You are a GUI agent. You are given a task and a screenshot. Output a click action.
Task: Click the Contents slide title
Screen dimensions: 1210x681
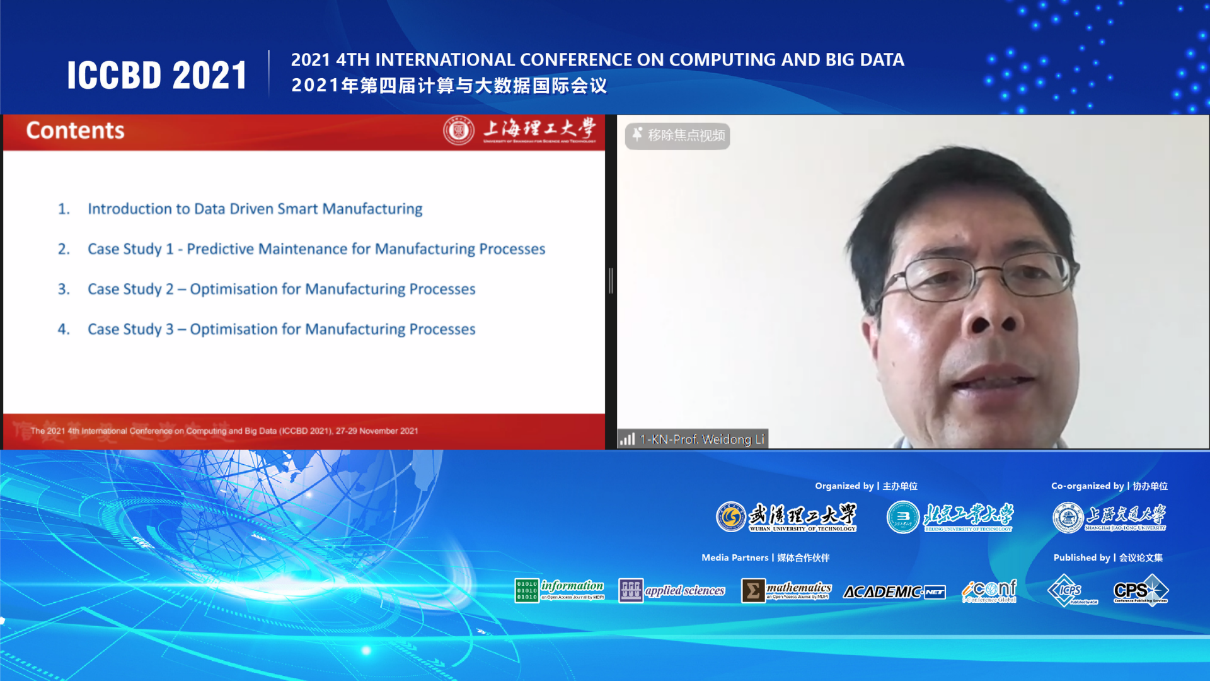[75, 131]
